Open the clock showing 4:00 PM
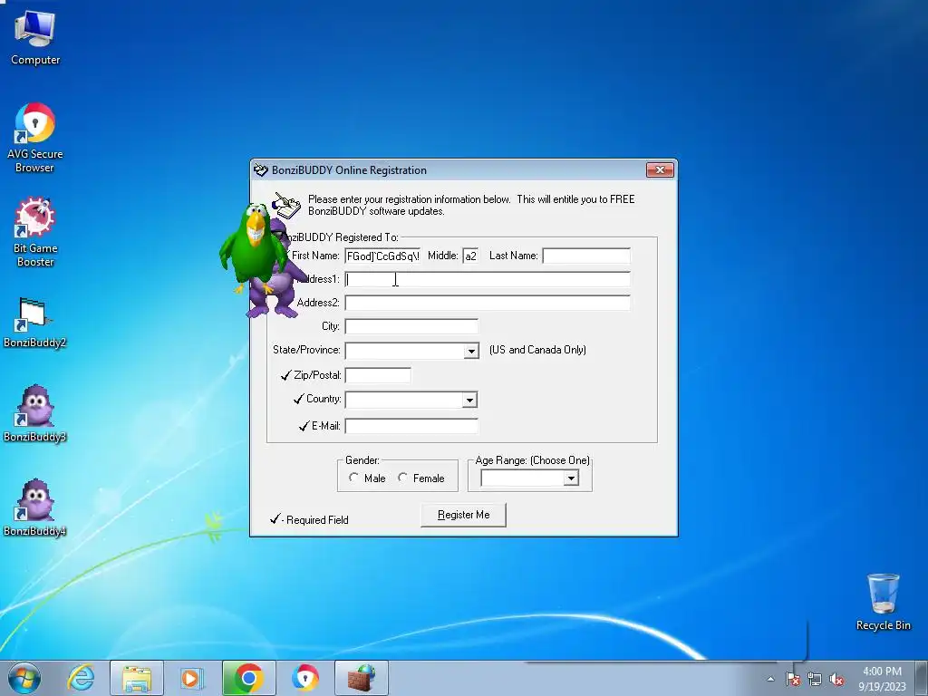The height and width of the screenshot is (696, 928). (882, 678)
